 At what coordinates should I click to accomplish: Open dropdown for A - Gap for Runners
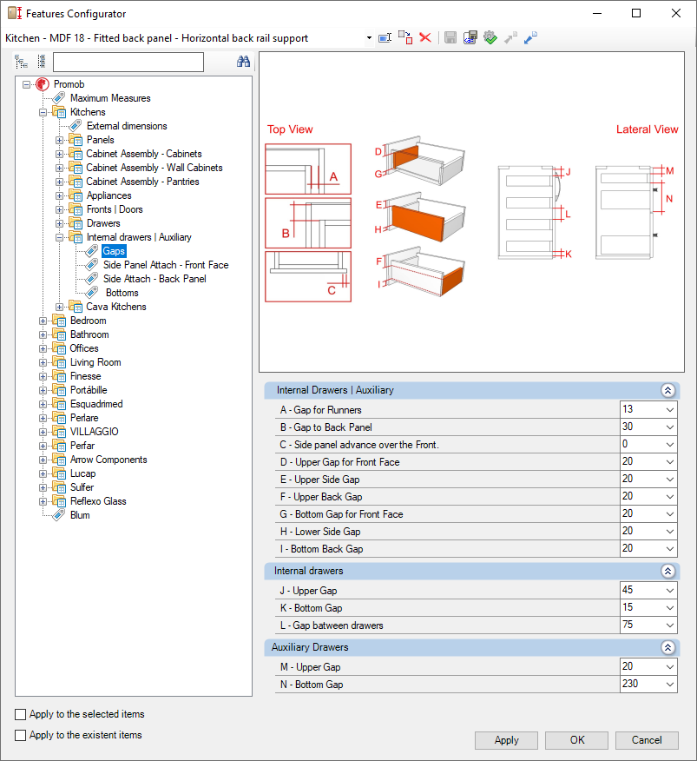(670, 410)
